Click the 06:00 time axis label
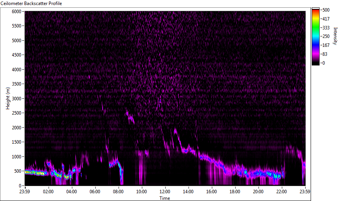Viewport: 339px width, 201px height. point(95,192)
